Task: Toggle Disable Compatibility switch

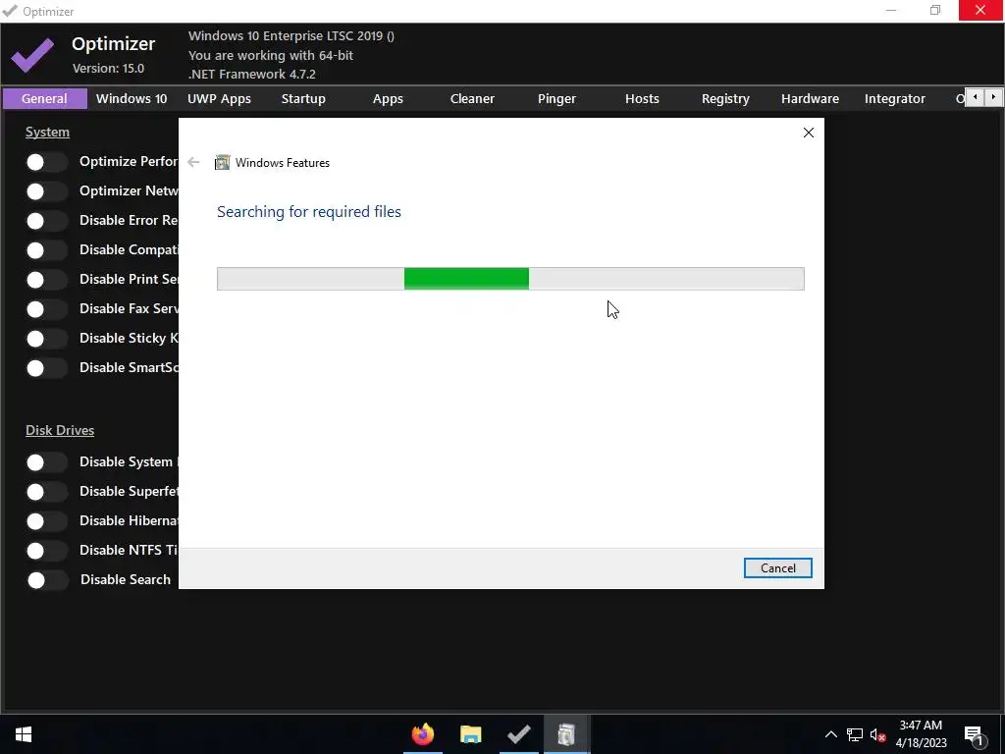Action: coord(46,250)
